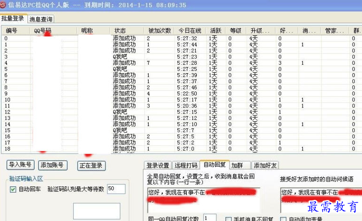Image resolution: width=362 pixels, height=221 pixels.
Task: Click the online time 5:27:15 cell
Action: pos(187,112)
